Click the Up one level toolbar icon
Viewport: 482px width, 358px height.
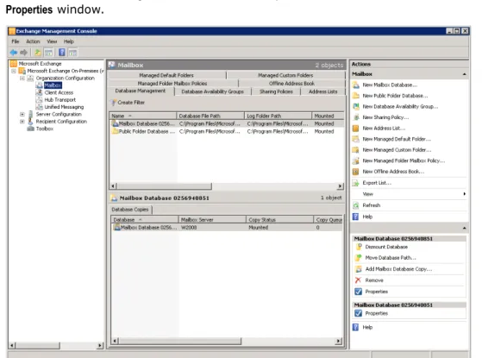coord(37,53)
